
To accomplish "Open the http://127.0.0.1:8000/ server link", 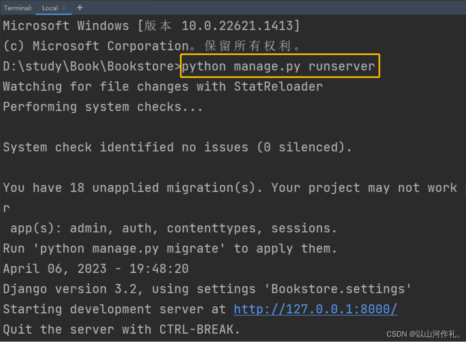I will 315,309.
